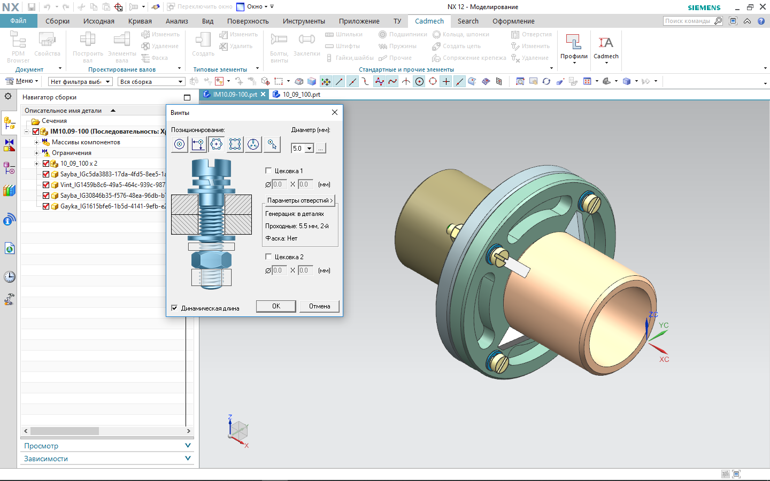Click the Поиск команды search field
This screenshot has width=770, height=481.
[x=688, y=21]
